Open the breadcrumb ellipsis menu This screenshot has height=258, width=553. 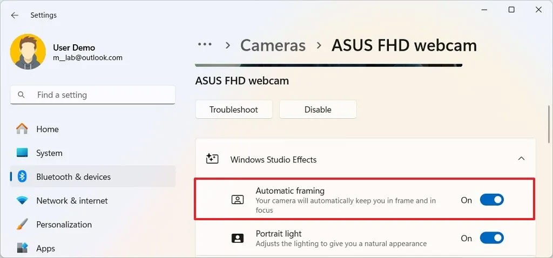pyautogui.click(x=205, y=45)
